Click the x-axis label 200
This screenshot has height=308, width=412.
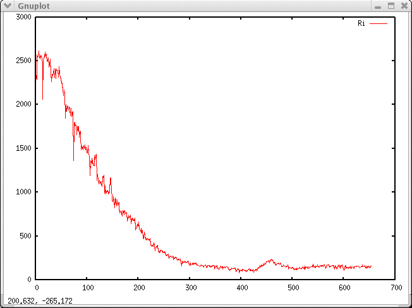[139, 288]
